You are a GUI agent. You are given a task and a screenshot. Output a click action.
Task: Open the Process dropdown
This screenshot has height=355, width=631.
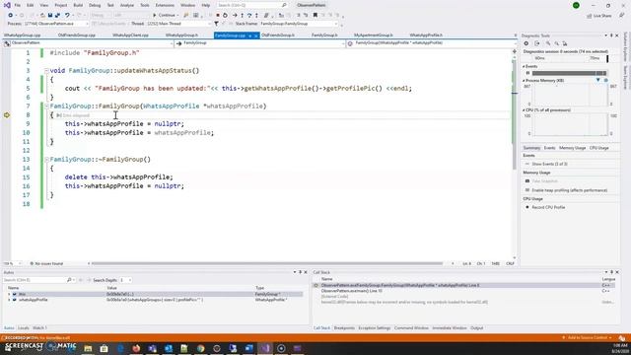point(56,24)
